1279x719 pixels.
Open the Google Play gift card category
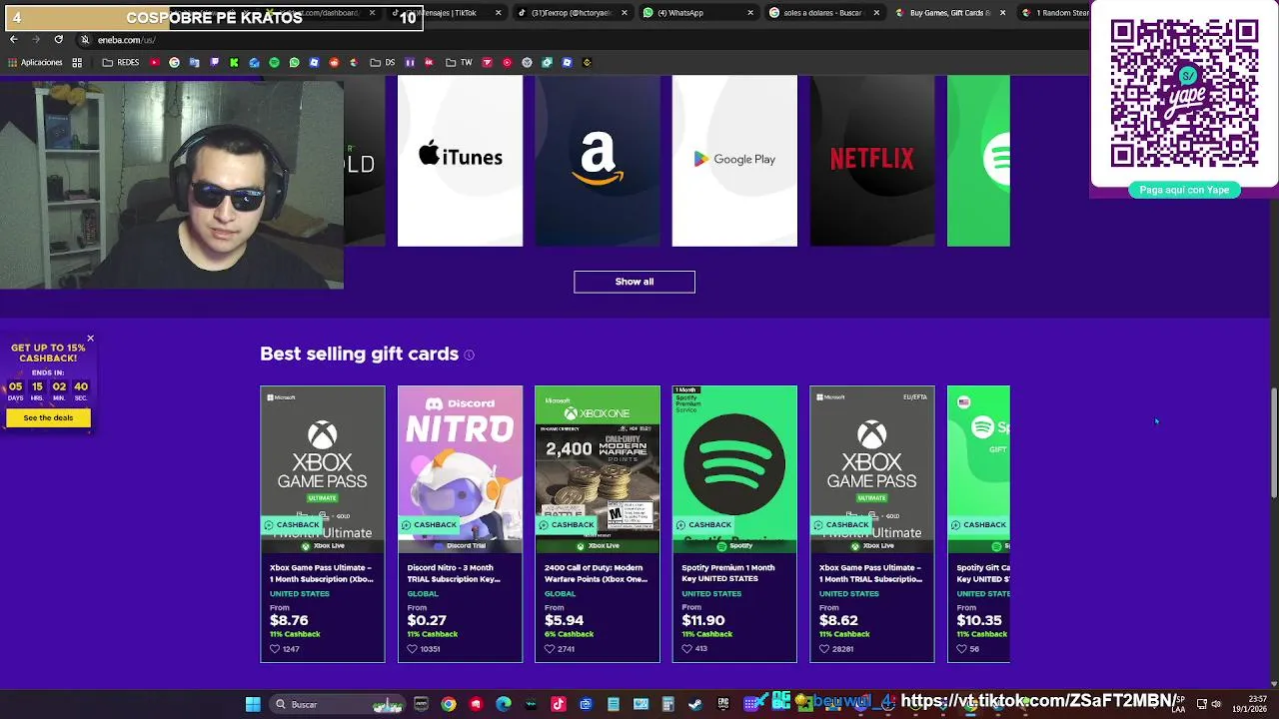coord(734,160)
